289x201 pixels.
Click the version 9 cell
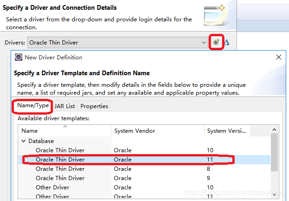point(208,178)
